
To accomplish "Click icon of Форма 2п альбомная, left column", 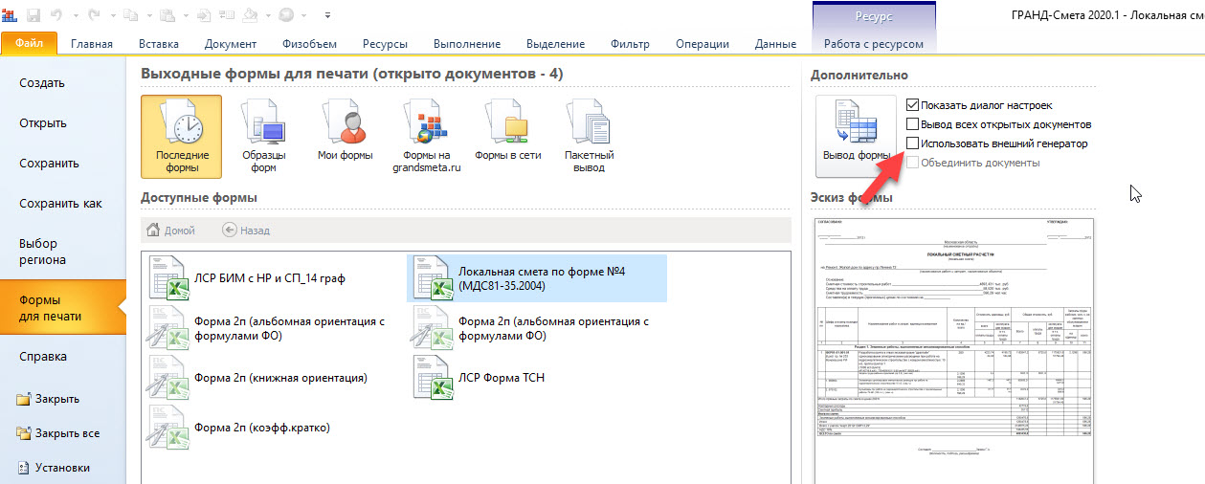I will [x=167, y=328].
